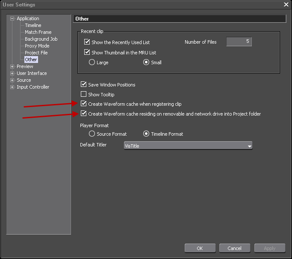The height and width of the screenshot is (259, 292).
Task: Expand the User Interface tree node
Action: [12, 74]
